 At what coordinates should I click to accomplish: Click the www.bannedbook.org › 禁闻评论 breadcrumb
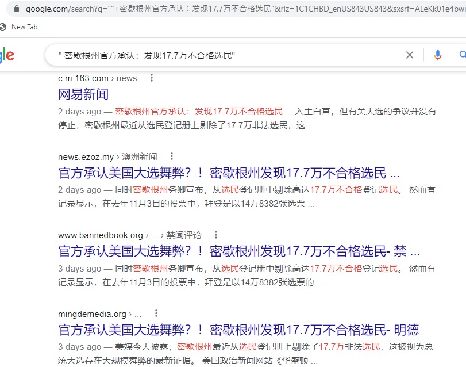click(x=130, y=235)
